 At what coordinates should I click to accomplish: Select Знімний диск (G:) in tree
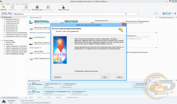[x=12, y=27]
